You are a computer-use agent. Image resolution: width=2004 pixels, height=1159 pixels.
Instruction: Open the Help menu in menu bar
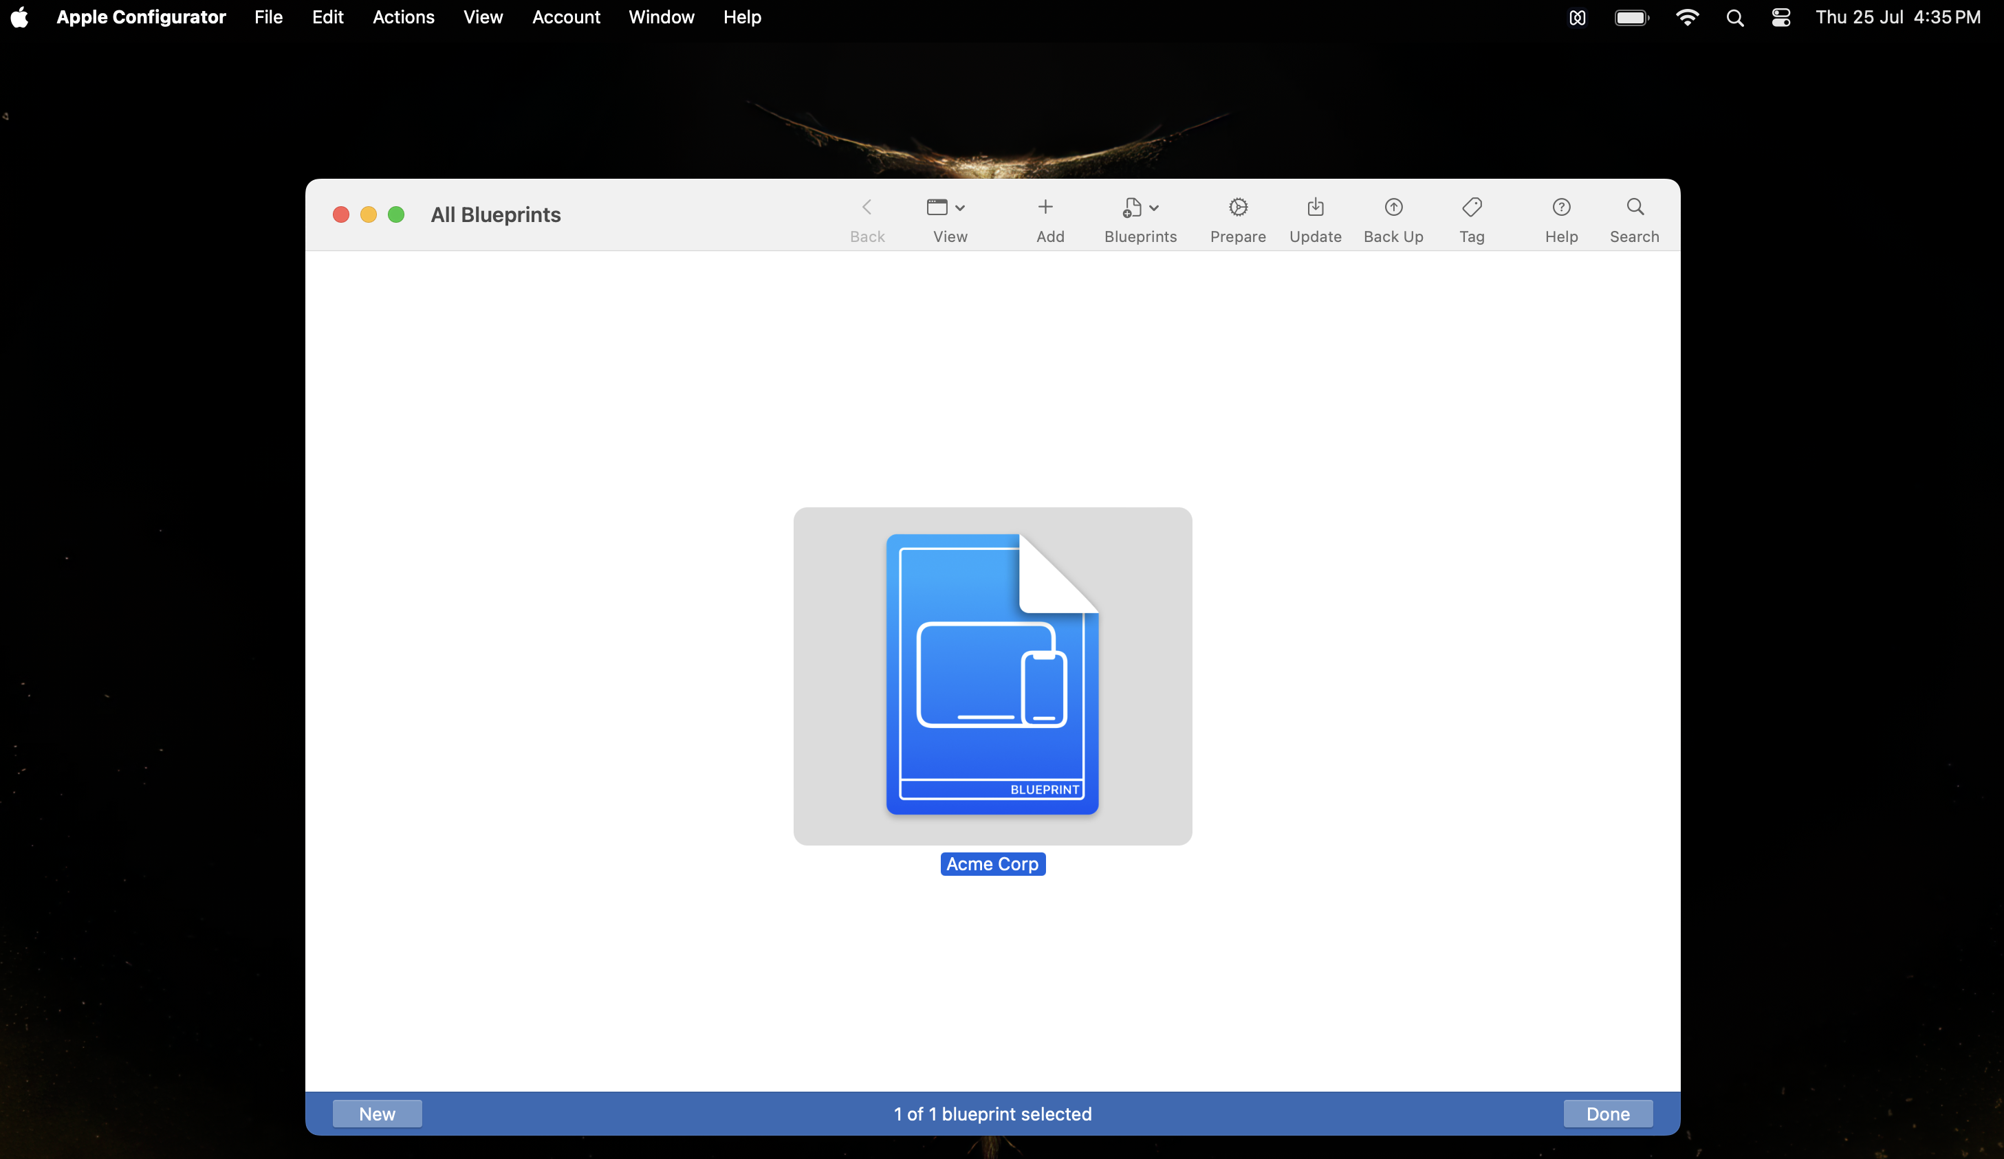(x=742, y=16)
